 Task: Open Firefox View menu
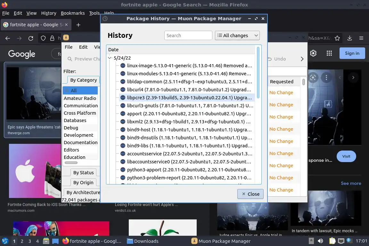31,13
